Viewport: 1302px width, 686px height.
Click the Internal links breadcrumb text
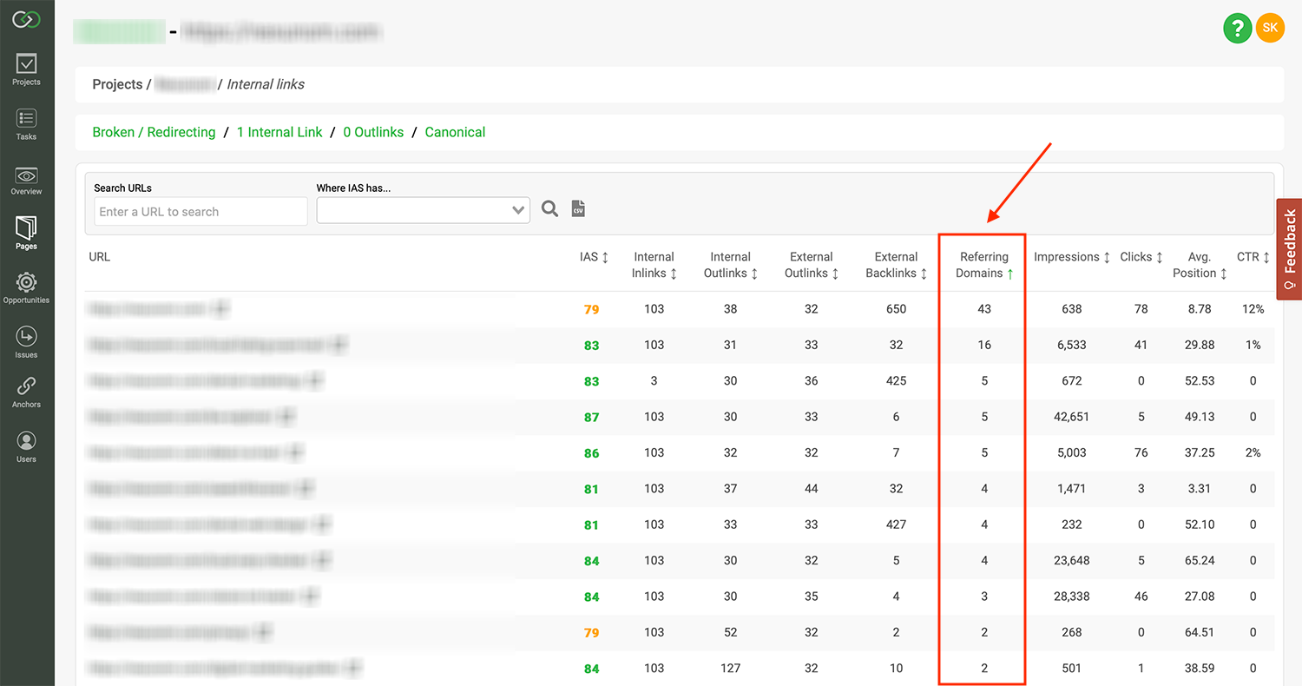point(266,84)
